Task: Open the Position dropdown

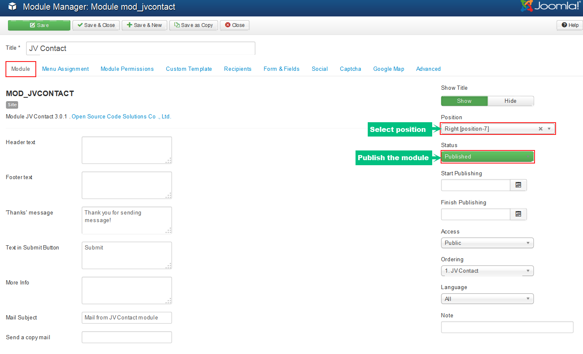Action: [497, 129]
